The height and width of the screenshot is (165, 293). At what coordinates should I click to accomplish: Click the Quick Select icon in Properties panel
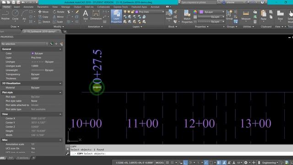point(61,44)
